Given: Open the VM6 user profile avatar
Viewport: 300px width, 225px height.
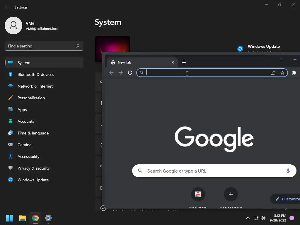Looking at the screenshot, I should click(x=13, y=25).
